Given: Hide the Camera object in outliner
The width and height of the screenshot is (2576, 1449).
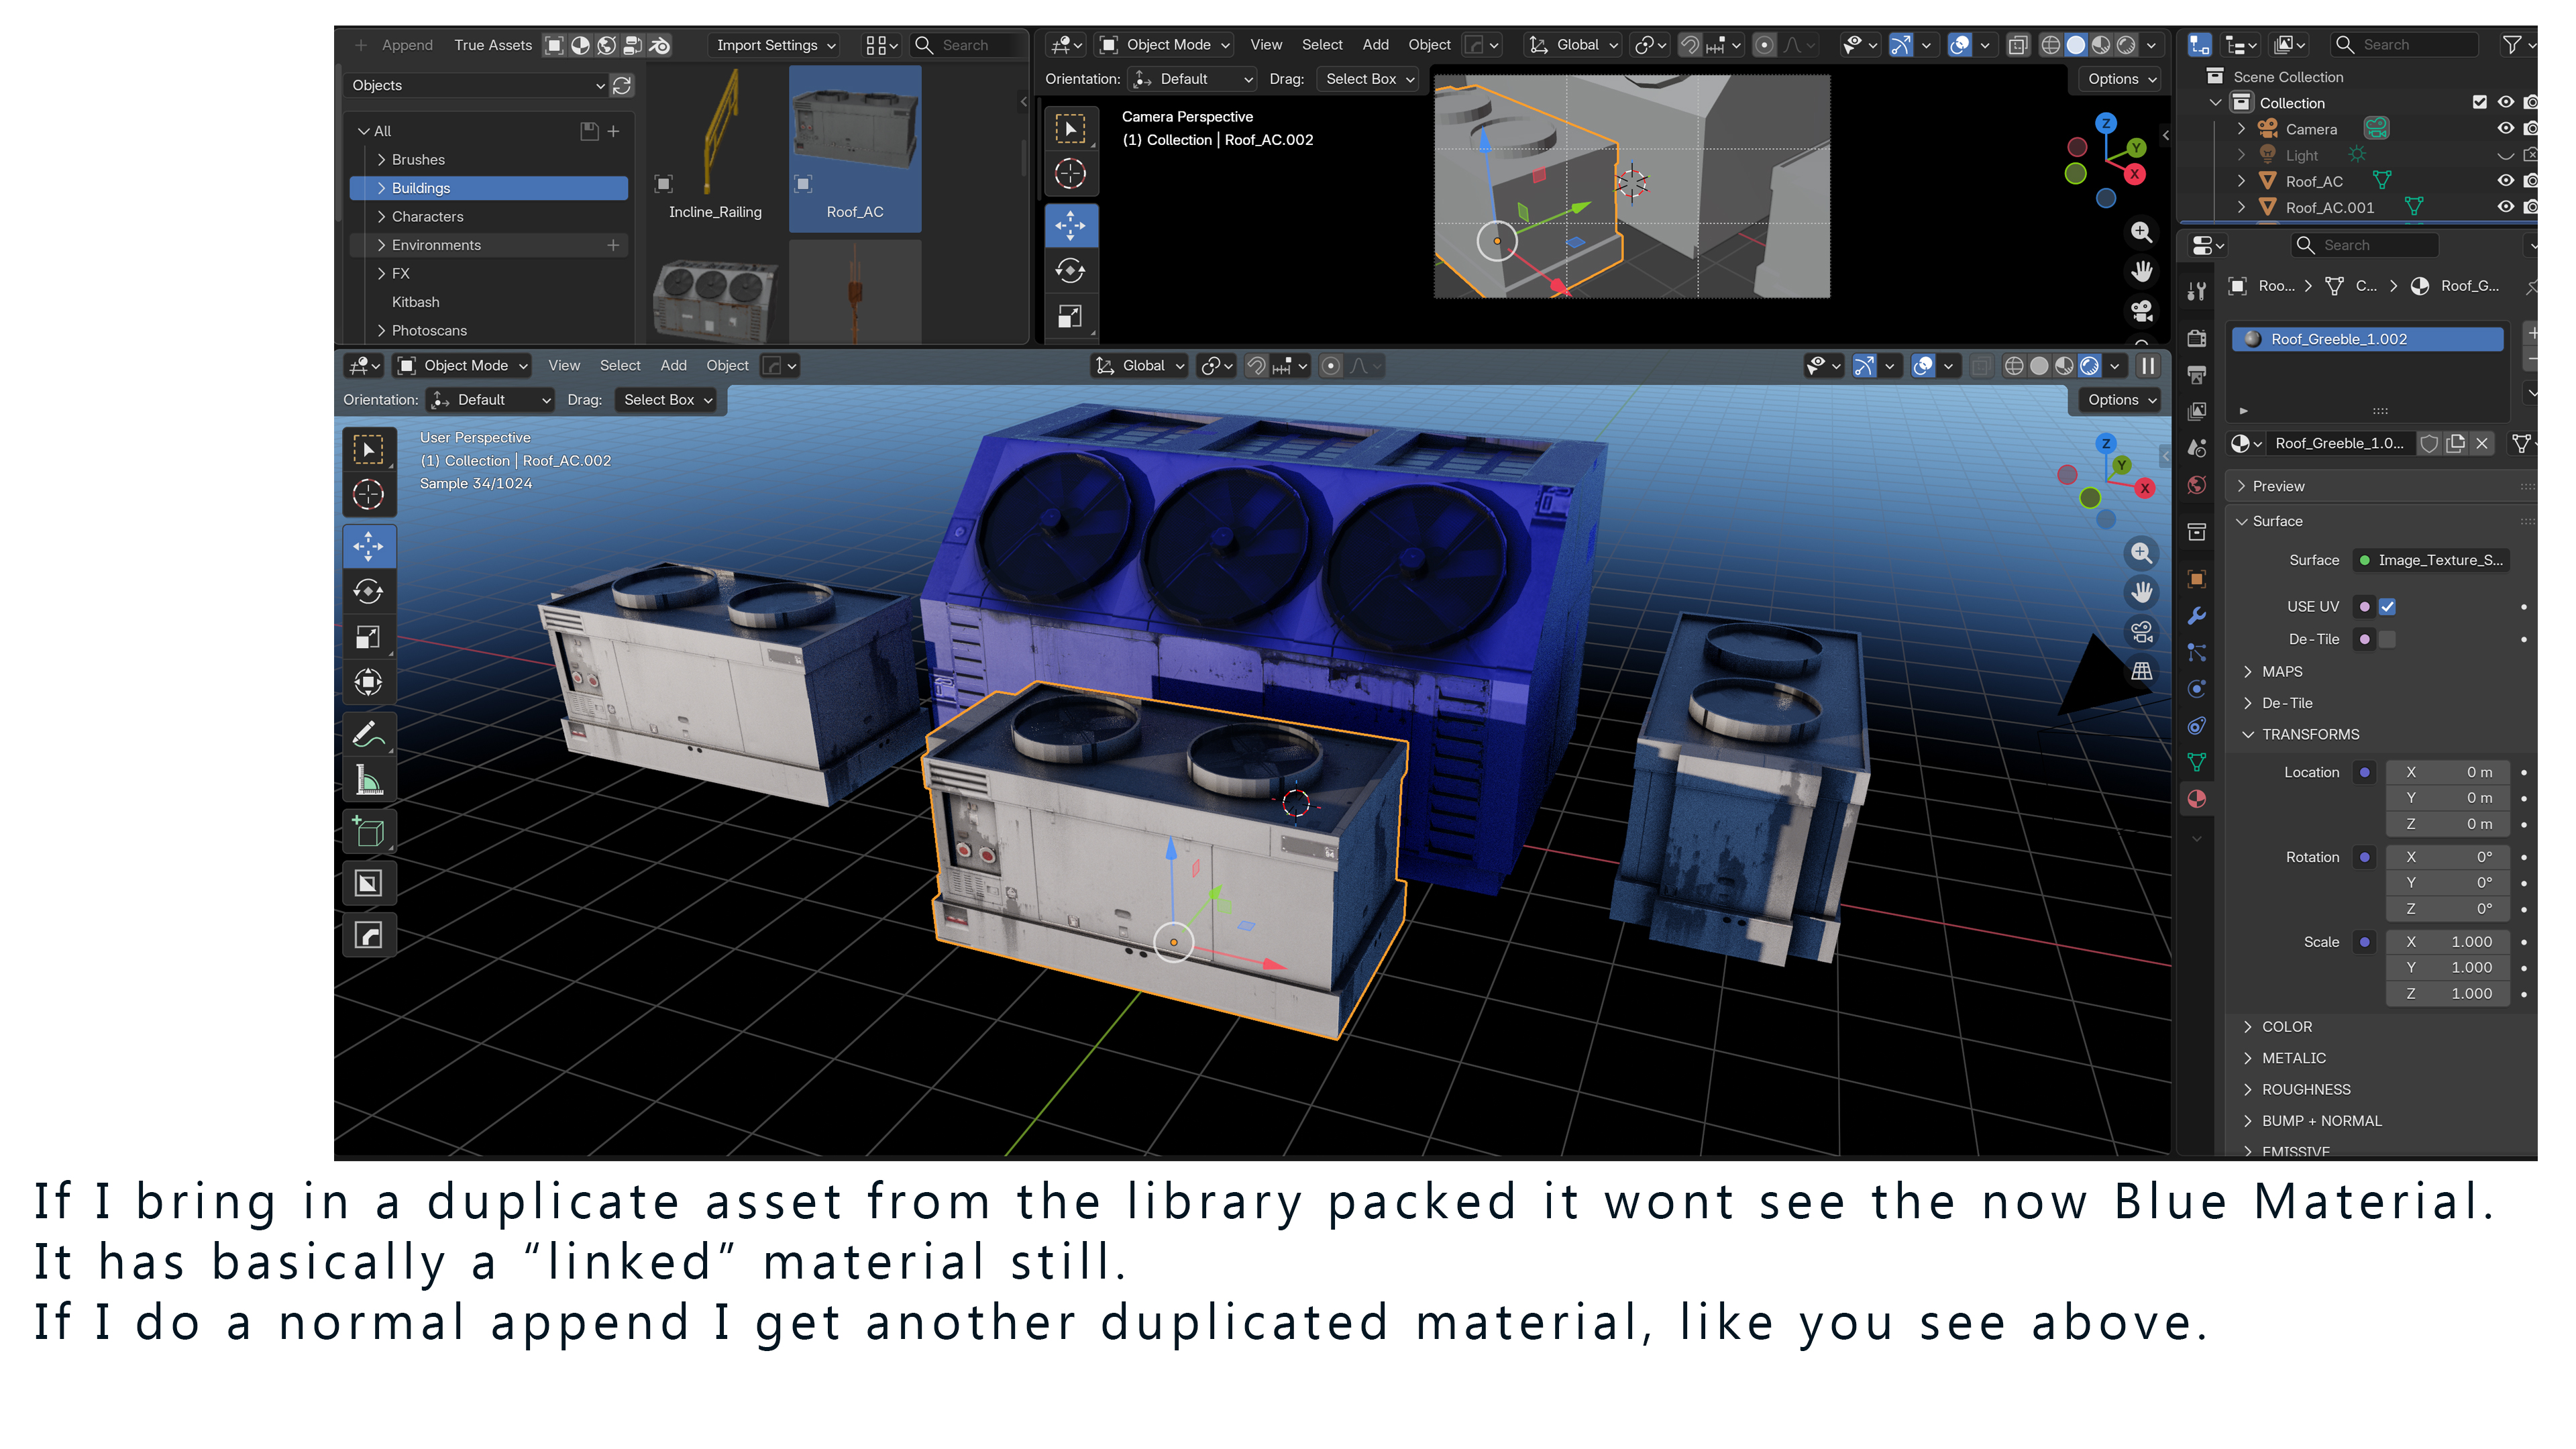Looking at the screenshot, I should point(2505,129).
